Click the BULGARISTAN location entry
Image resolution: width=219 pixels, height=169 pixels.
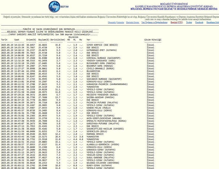93,71
